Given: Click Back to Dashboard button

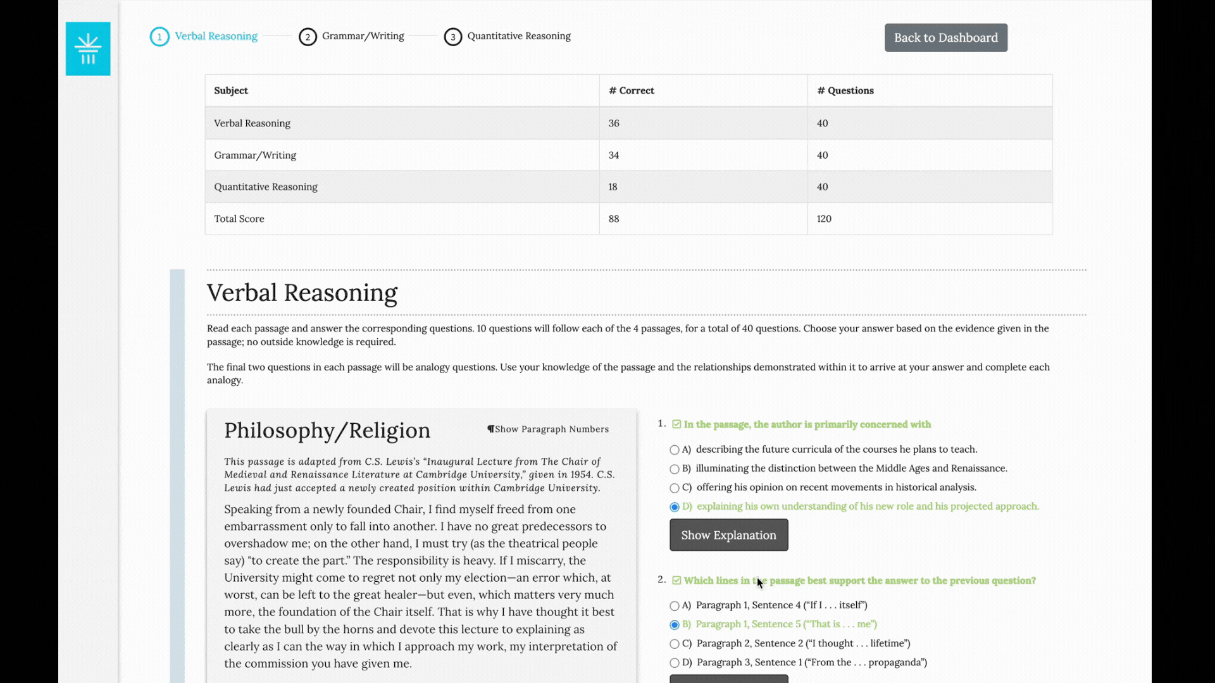Looking at the screenshot, I should click(945, 37).
